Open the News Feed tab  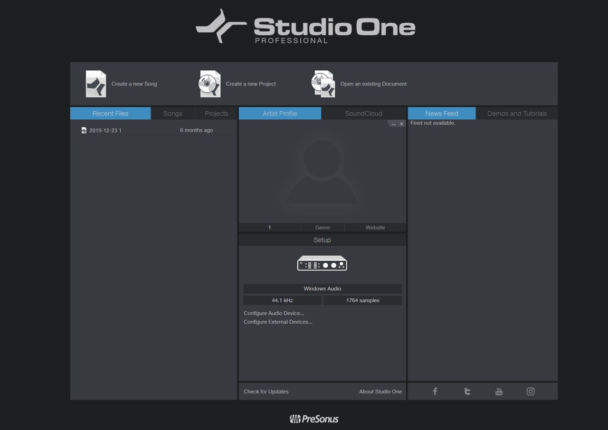click(x=442, y=114)
